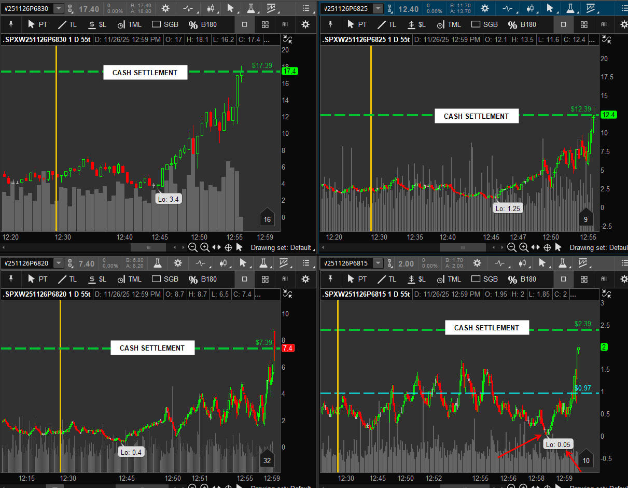
Task: Open the list menu in P6830 top toolbar
Action: click(306, 9)
